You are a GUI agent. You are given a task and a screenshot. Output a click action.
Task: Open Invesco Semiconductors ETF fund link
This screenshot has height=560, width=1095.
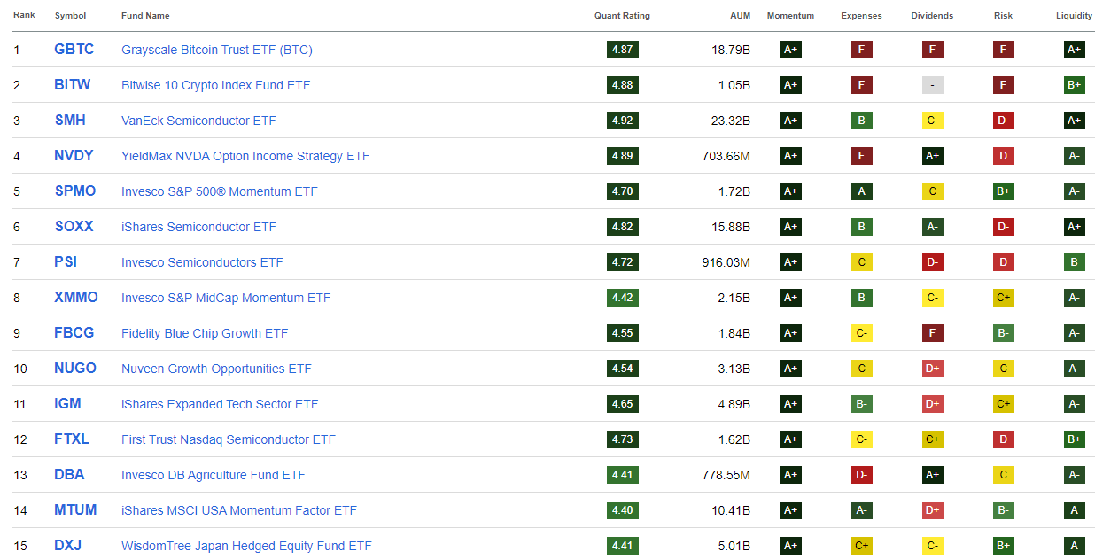[202, 262]
